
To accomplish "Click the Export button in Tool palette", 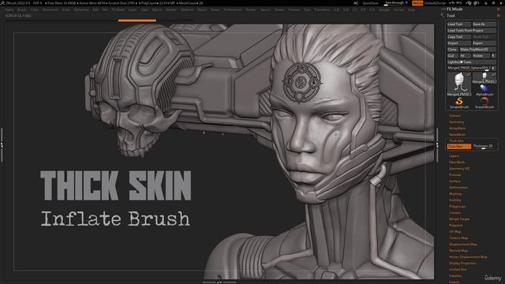I will coord(484,43).
